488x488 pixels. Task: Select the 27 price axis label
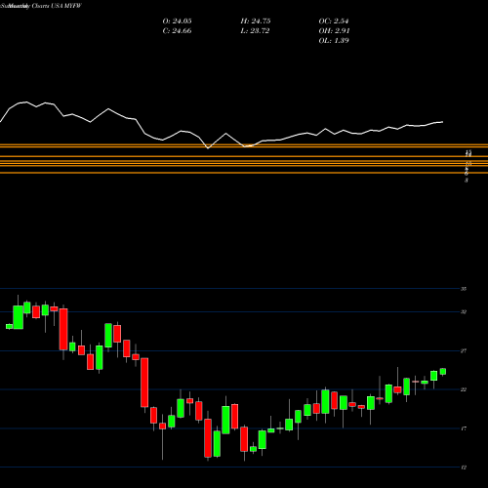click(464, 350)
